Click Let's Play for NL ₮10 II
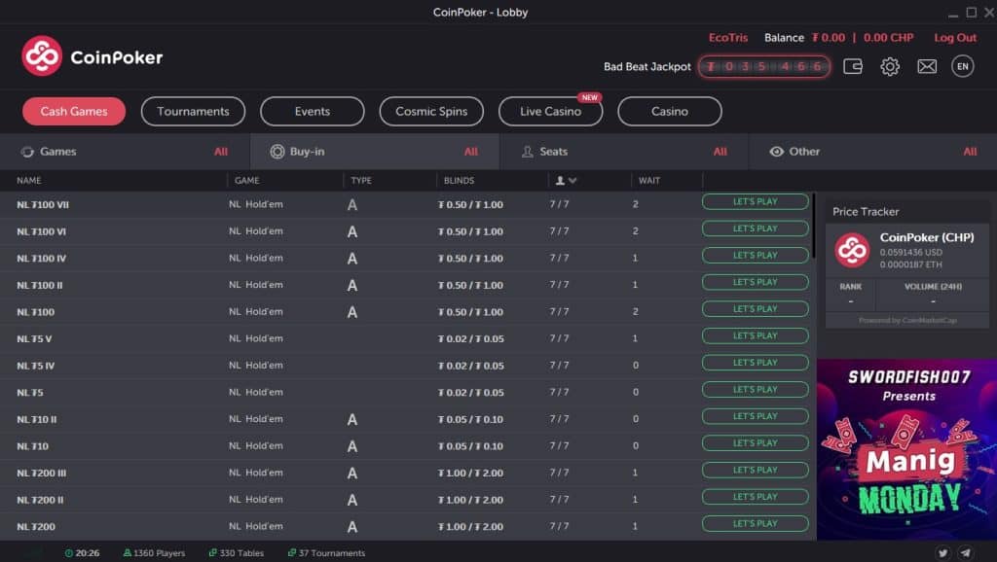The image size is (997, 562). tap(756, 416)
